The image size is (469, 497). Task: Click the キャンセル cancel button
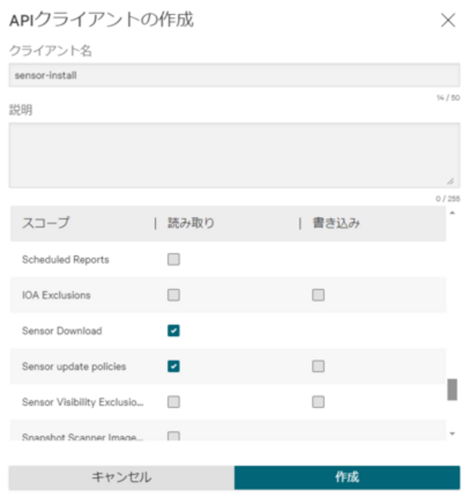[122, 477]
